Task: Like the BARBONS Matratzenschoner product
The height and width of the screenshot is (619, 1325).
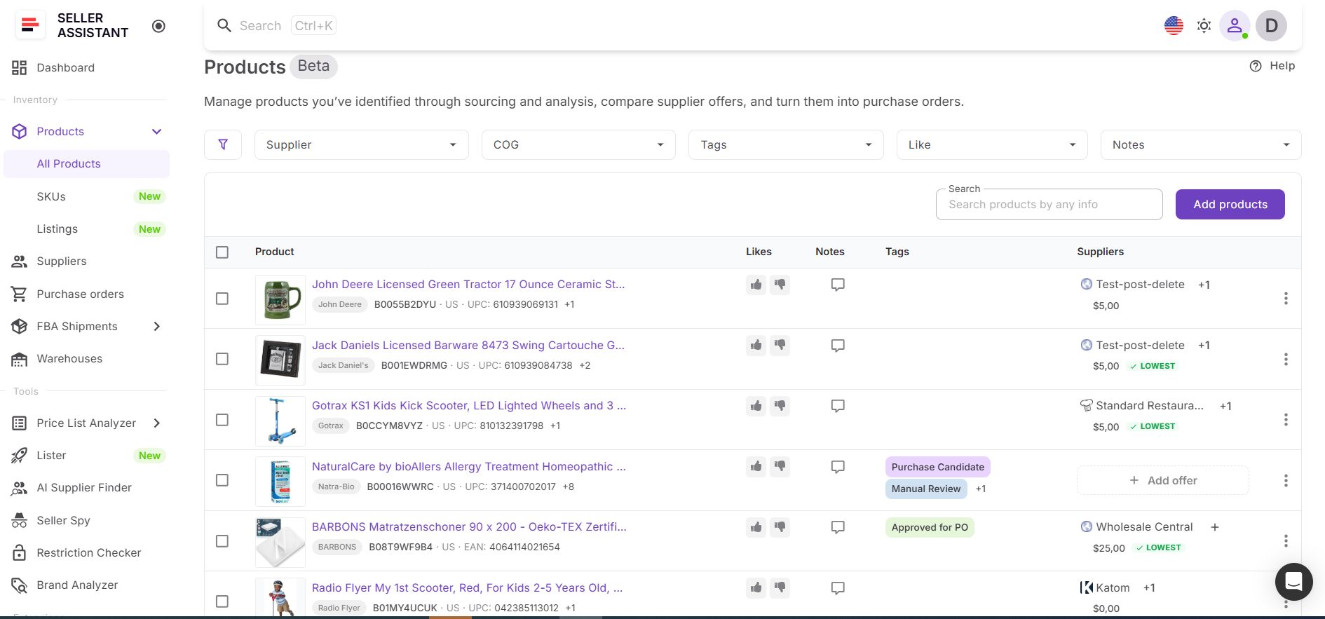Action: pyautogui.click(x=756, y=527)
